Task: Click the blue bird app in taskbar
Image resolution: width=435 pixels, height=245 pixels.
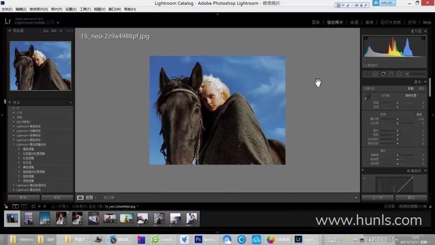Action: 184,239
